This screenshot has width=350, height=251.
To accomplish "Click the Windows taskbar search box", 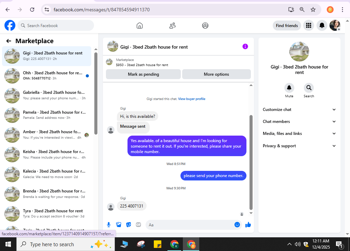I will 66,244.
